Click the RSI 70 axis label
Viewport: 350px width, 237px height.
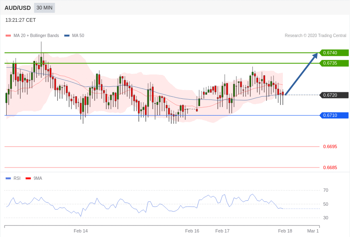(326, 190)
